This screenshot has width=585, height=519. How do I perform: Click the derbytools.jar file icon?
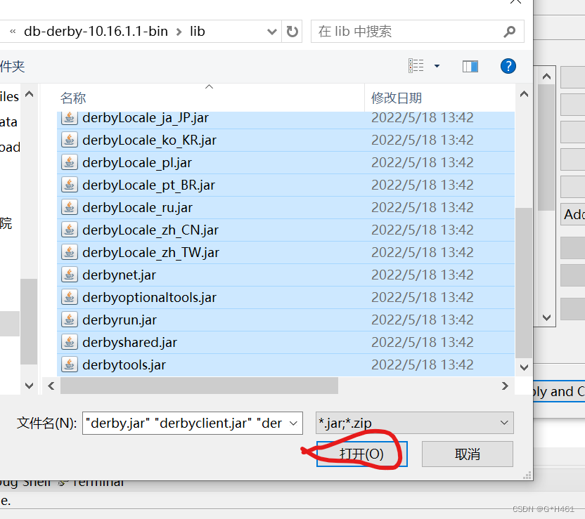68,364
